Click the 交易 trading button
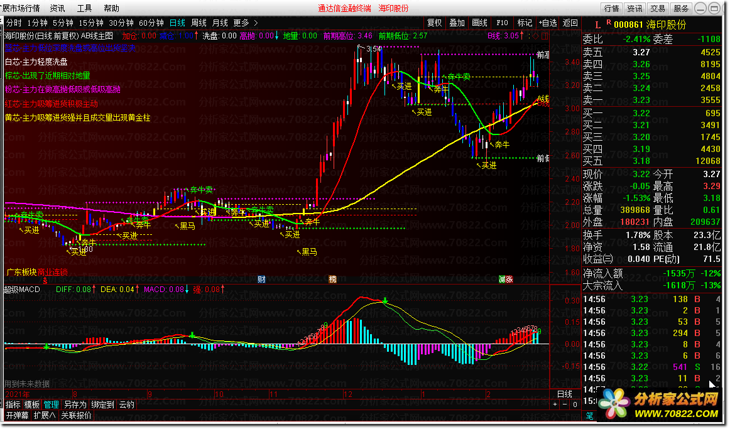730x429 pixels. [658, 8]
